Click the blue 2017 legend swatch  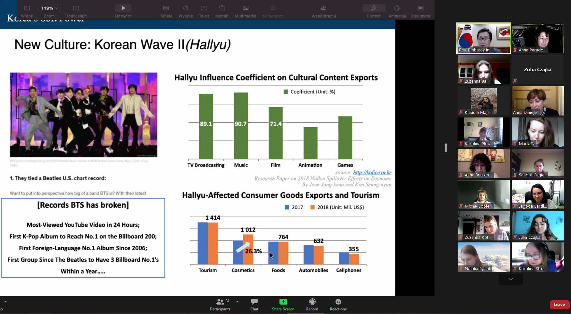(287, 207)
